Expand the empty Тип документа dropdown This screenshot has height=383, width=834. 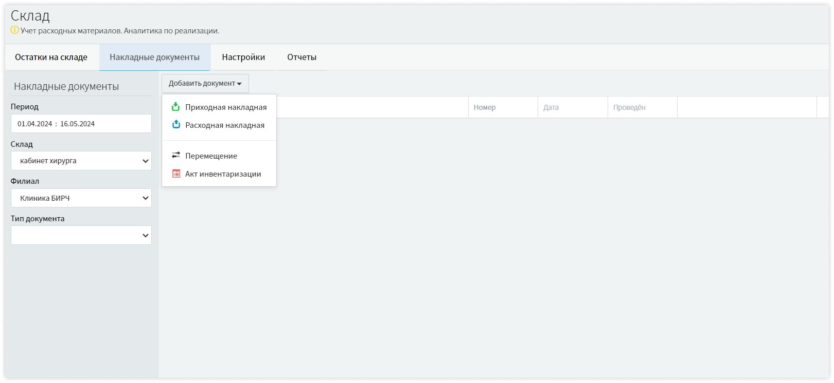click(81, 235)
